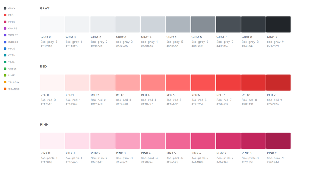This screenshot has width=309, height=174.
Task: Select the Gray 5 color swatch
Action: pos(178,24)
